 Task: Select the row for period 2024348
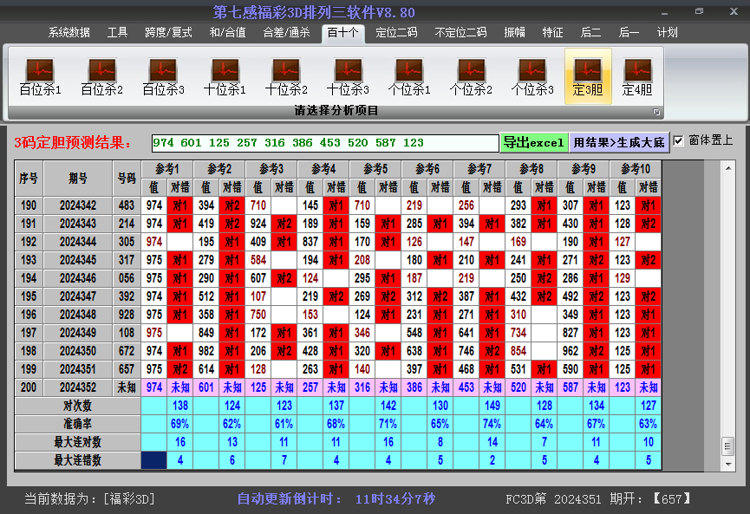(337, 315)
